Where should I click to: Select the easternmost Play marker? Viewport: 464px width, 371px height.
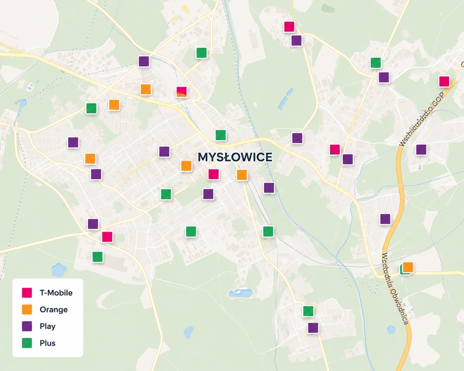point(421,150)
